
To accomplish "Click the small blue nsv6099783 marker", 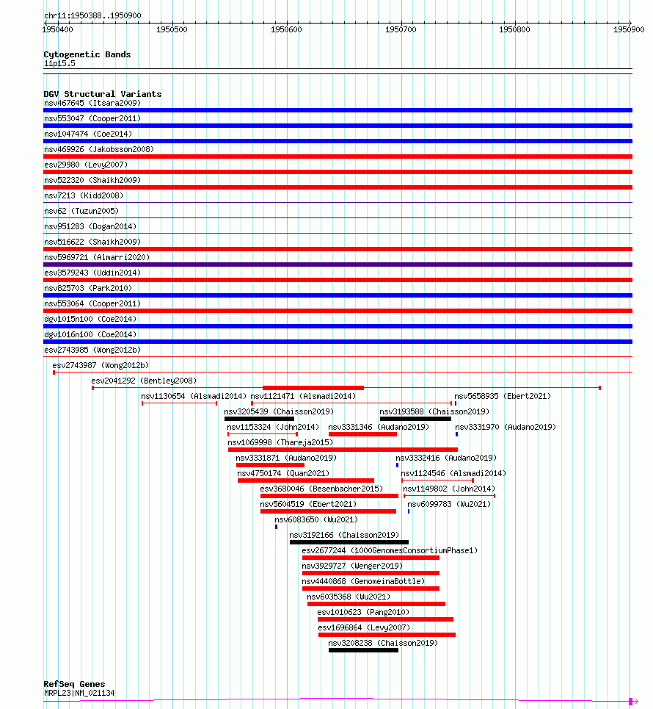I will pyautogui.click(x=409, y=511).
